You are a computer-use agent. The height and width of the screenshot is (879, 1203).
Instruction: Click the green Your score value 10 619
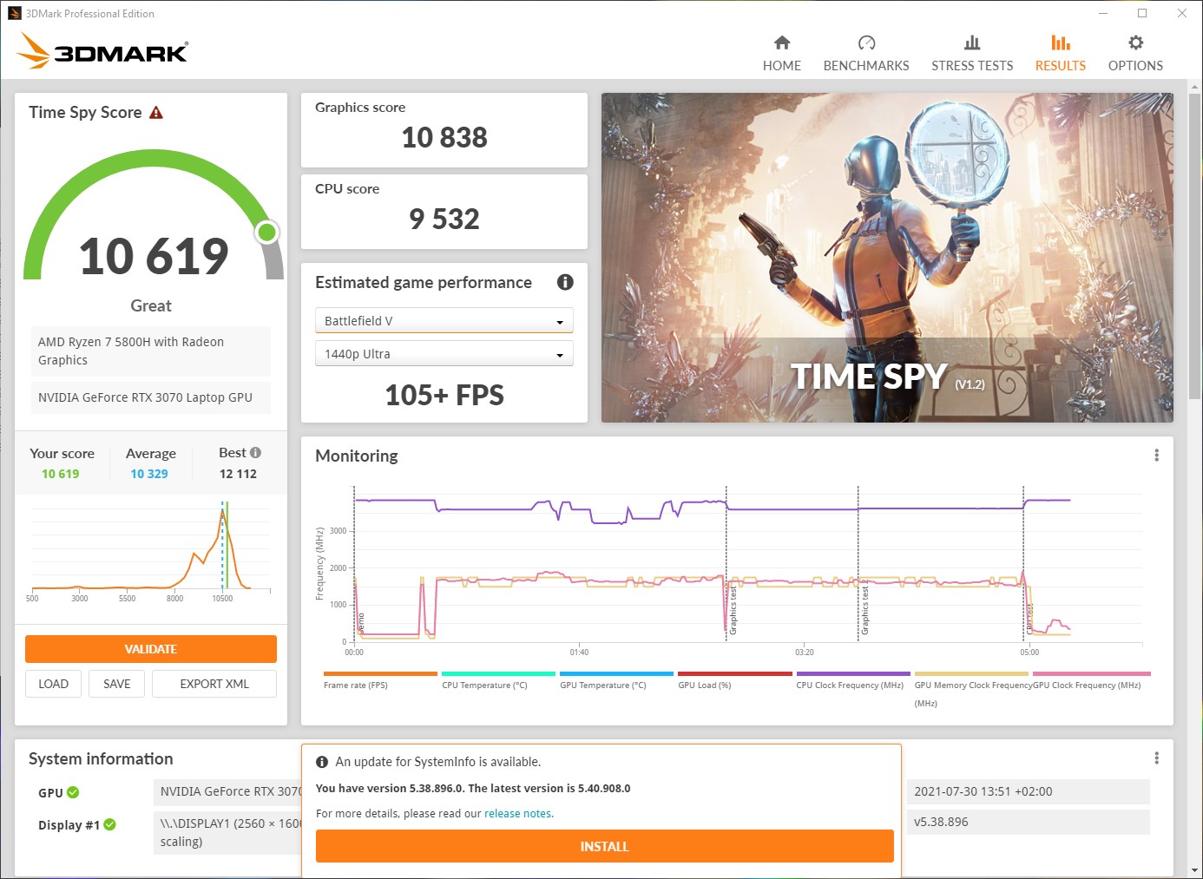tap(61, 474)
